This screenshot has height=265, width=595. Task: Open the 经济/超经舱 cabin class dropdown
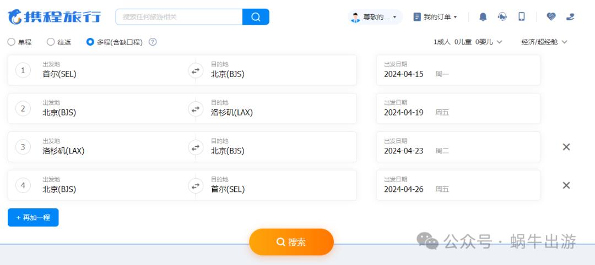coord(544,42)
